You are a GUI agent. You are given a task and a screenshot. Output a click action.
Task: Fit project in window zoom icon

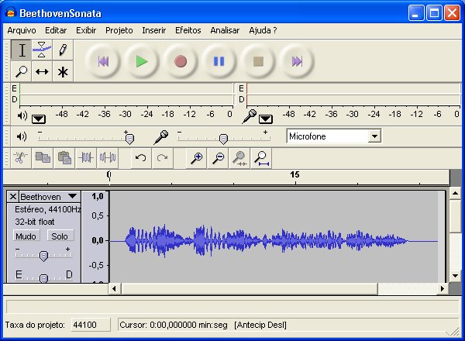coord(261,158)
